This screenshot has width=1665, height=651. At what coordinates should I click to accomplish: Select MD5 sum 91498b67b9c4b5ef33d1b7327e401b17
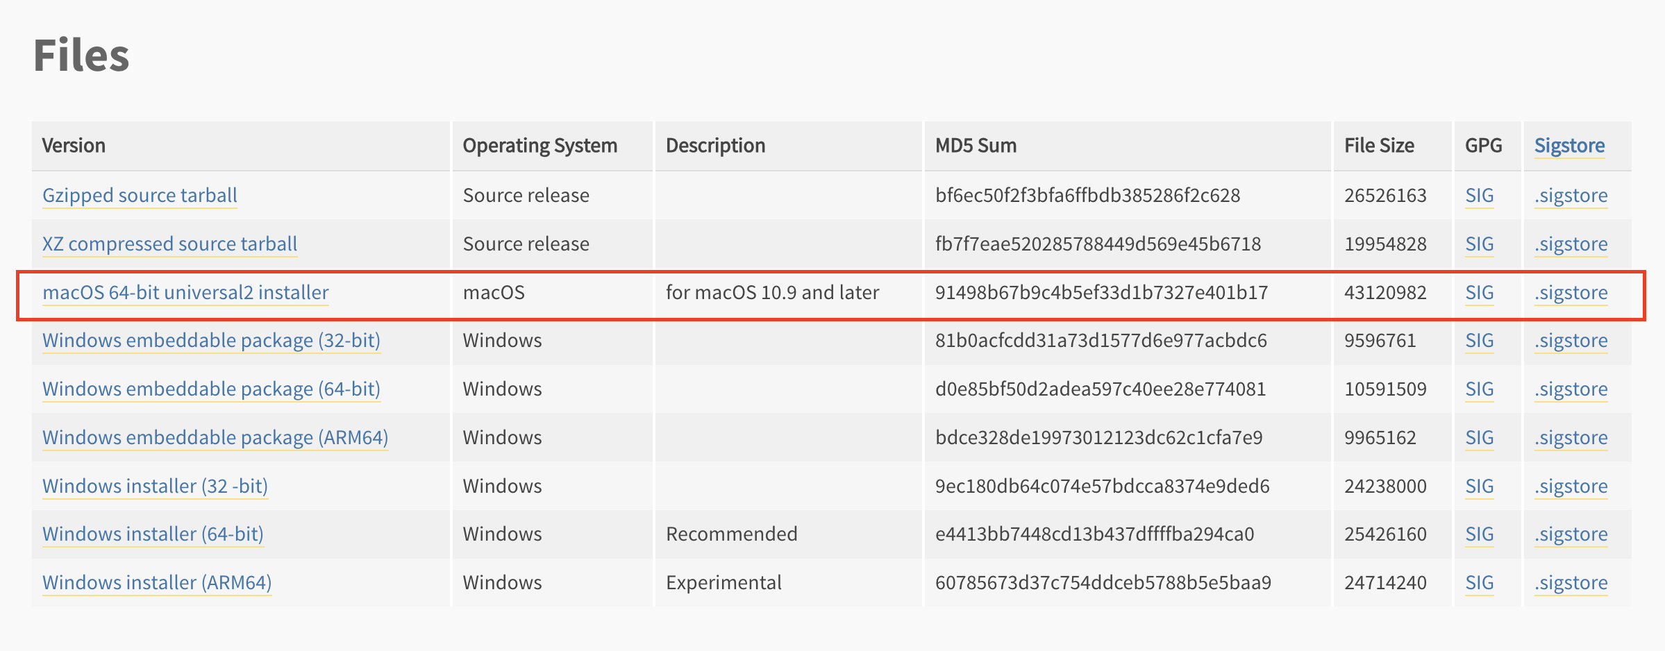(x=1101, y=293)
